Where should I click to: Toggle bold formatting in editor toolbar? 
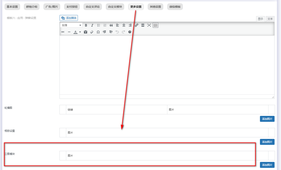tap(86, 25)
